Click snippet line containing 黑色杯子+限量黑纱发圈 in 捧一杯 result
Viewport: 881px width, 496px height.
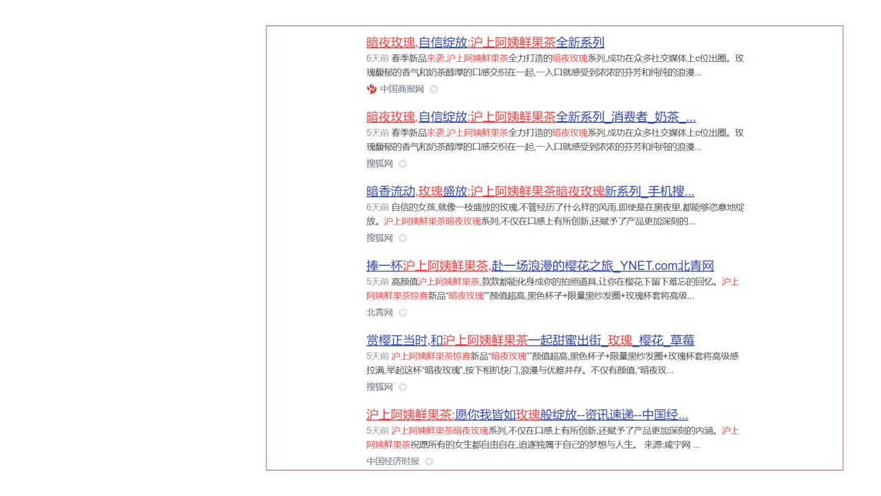[530, 296]
